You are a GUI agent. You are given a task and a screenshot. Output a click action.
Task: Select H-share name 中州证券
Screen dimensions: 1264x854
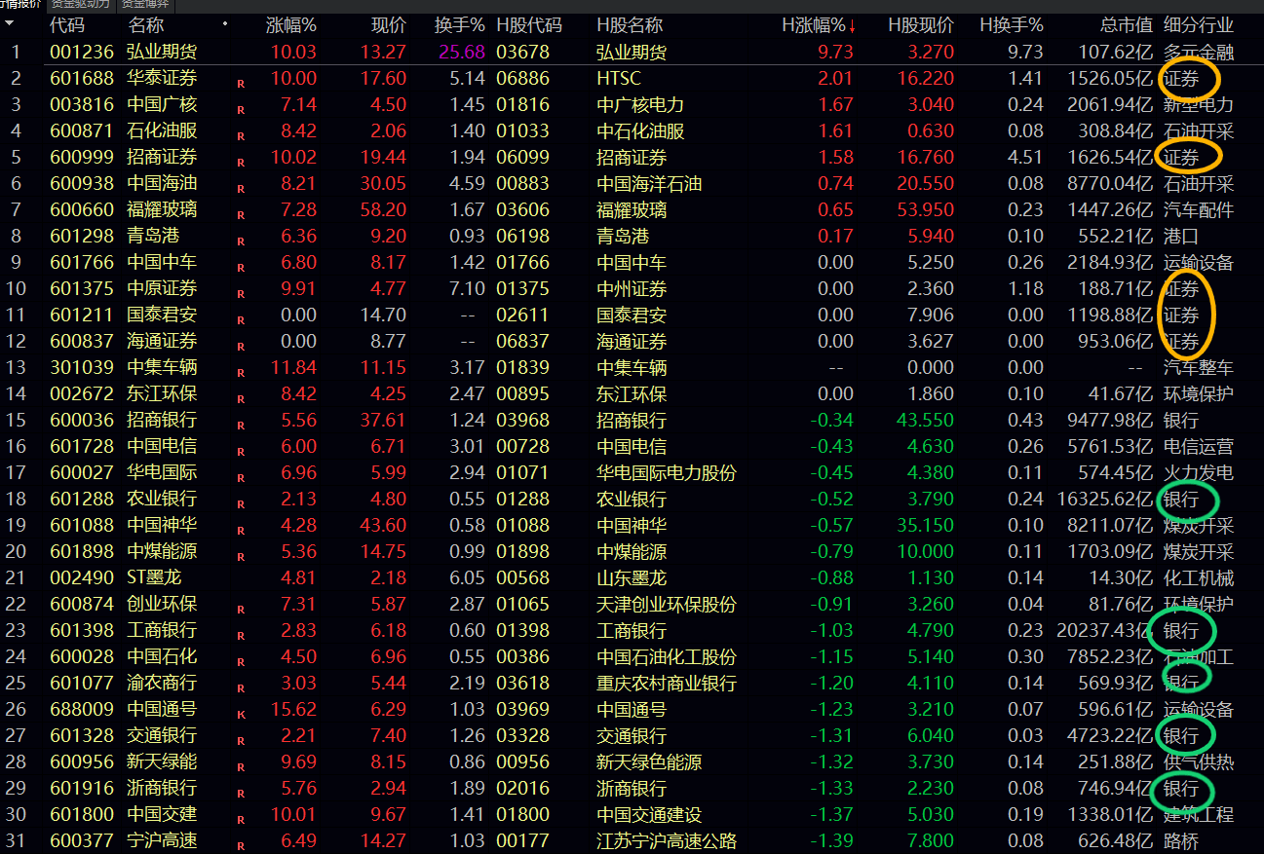click(x=632, y=288)
